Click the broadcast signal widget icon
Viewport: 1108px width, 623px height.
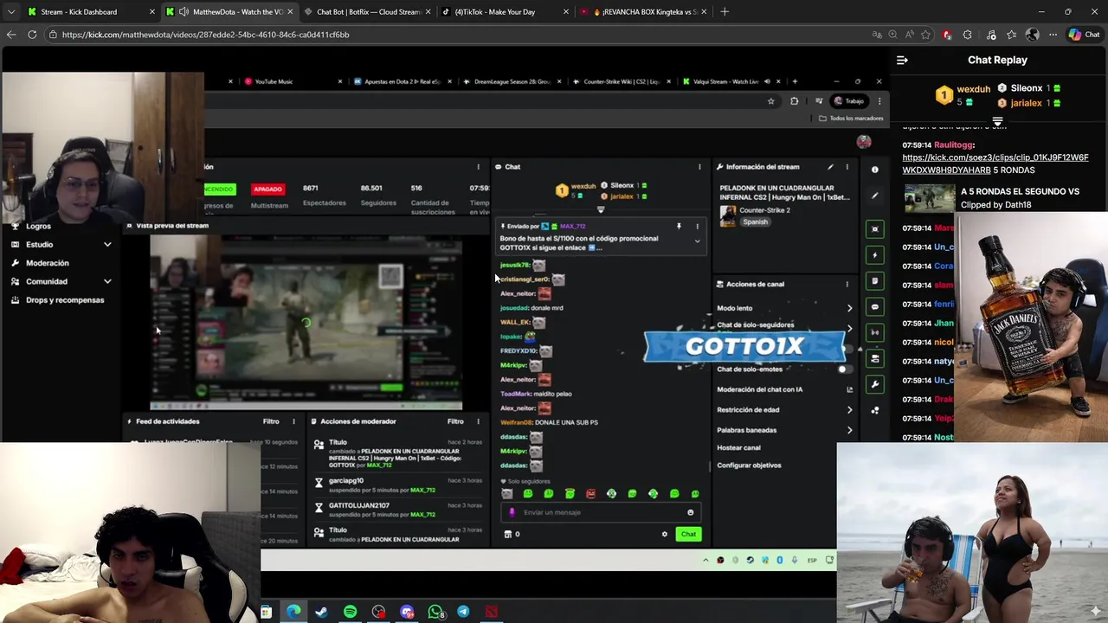[x=875, y=333]
